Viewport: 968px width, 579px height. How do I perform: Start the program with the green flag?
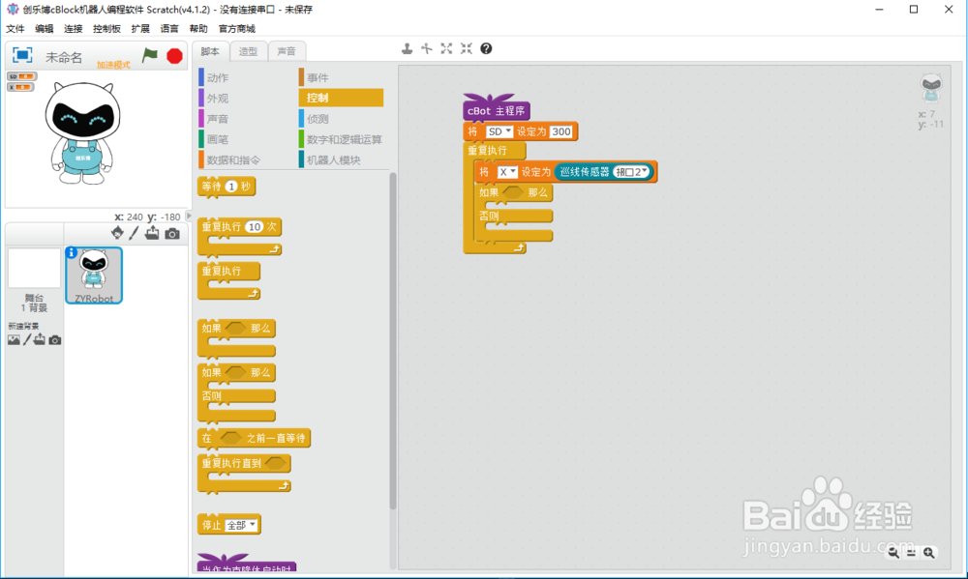pos(150,56)
